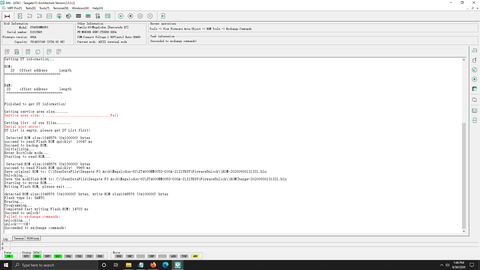The height and width of the screenshot is (270, 480).
Task: Pause the running task
Action: pyautogui.click(x=140, y=16)
